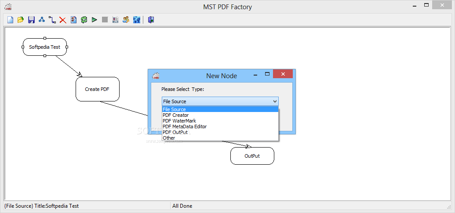The height and width of the screenshot is (213, 455).
Task: Minimize the New Node dialog
Action: [x=256, y=75]
